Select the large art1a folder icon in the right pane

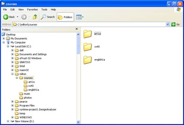coord(88,34)
